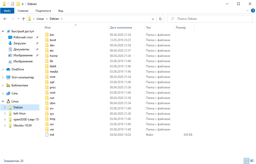Expand the Debian sidebar node
The height and width of the screenshot is (164, 256).
click(5, 107)
